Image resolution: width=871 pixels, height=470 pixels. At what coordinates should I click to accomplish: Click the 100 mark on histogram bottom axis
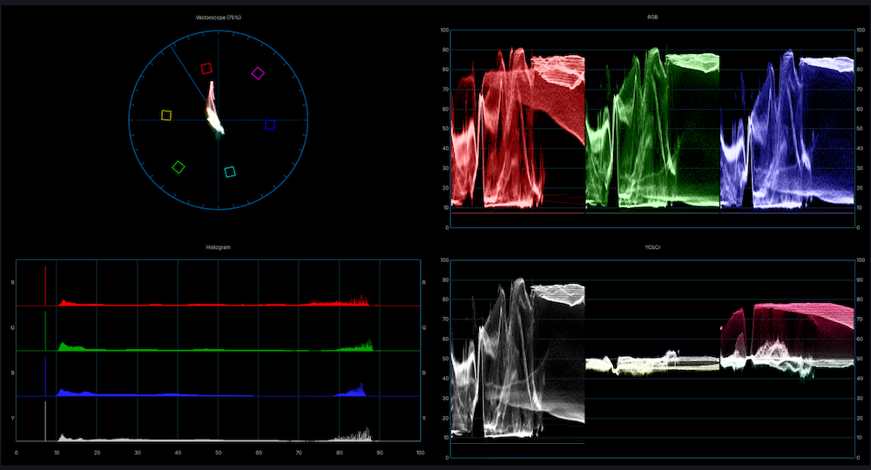(420, 453)
